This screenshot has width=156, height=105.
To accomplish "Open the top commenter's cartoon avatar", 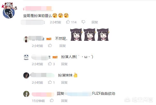I will 9,11.
